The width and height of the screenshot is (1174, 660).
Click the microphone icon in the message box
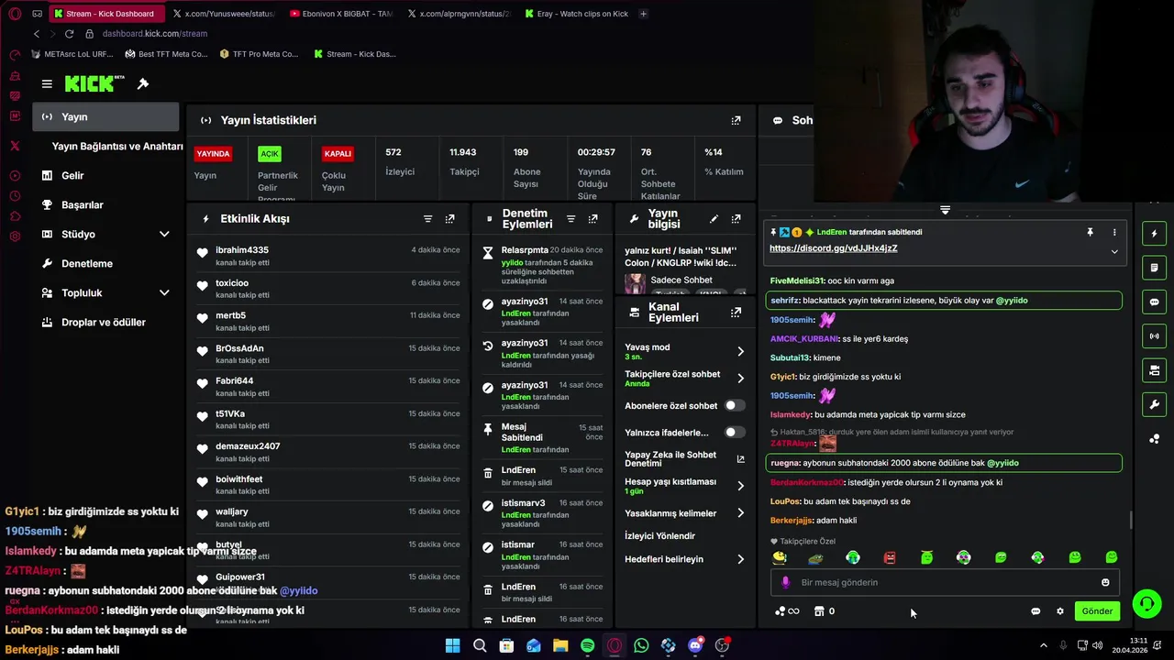click(x=785, y=582)
